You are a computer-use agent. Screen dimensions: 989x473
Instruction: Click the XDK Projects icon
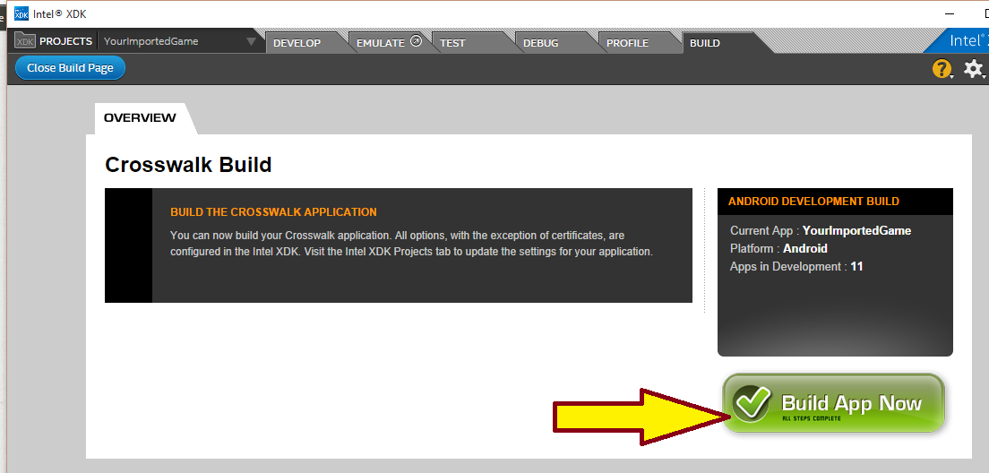[x=24, y=41]
